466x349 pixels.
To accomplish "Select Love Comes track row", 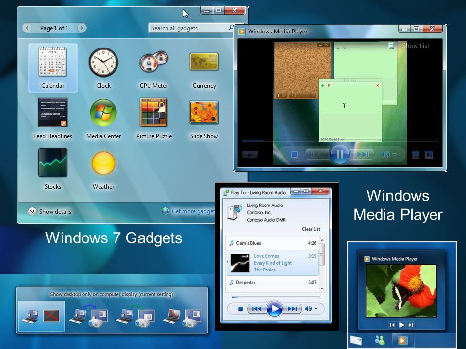I will [x=272, y=263].
